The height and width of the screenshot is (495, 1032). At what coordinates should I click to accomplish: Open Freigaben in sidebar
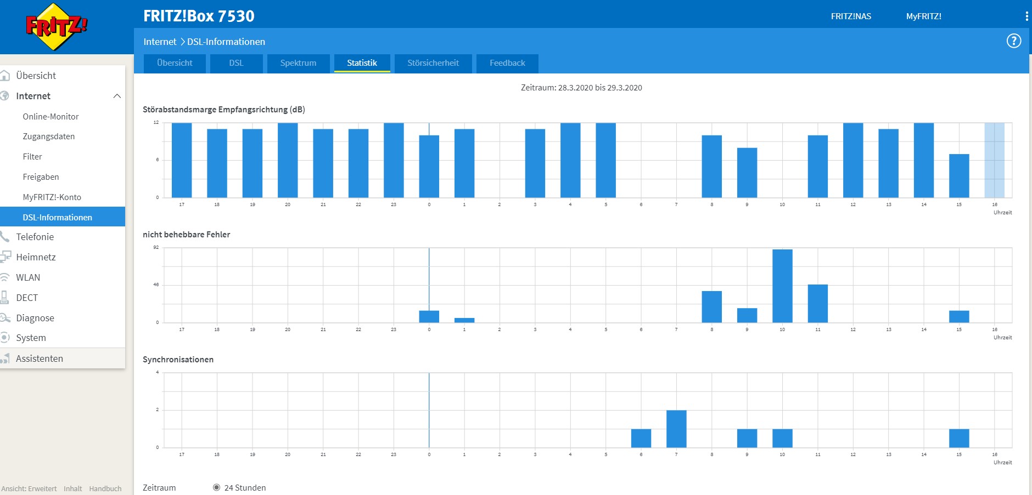tap(41, 177)
